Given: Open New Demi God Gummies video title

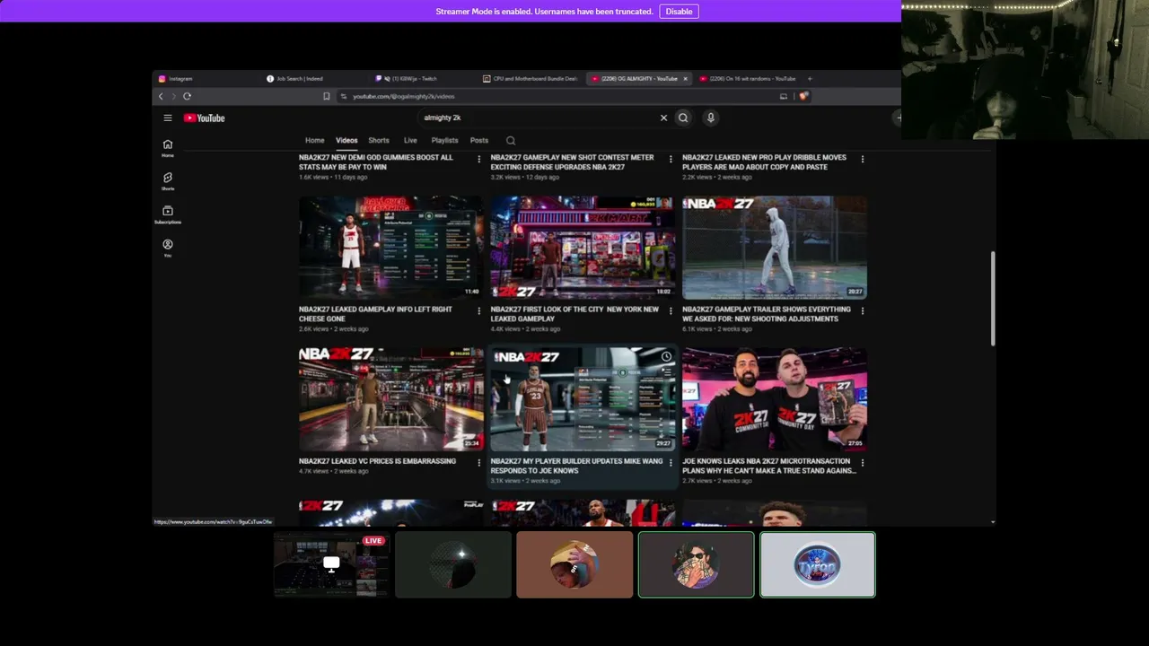Looking at the screenshot, I should (376, 162).
